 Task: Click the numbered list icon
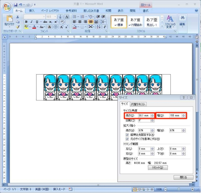coord(82,17)
